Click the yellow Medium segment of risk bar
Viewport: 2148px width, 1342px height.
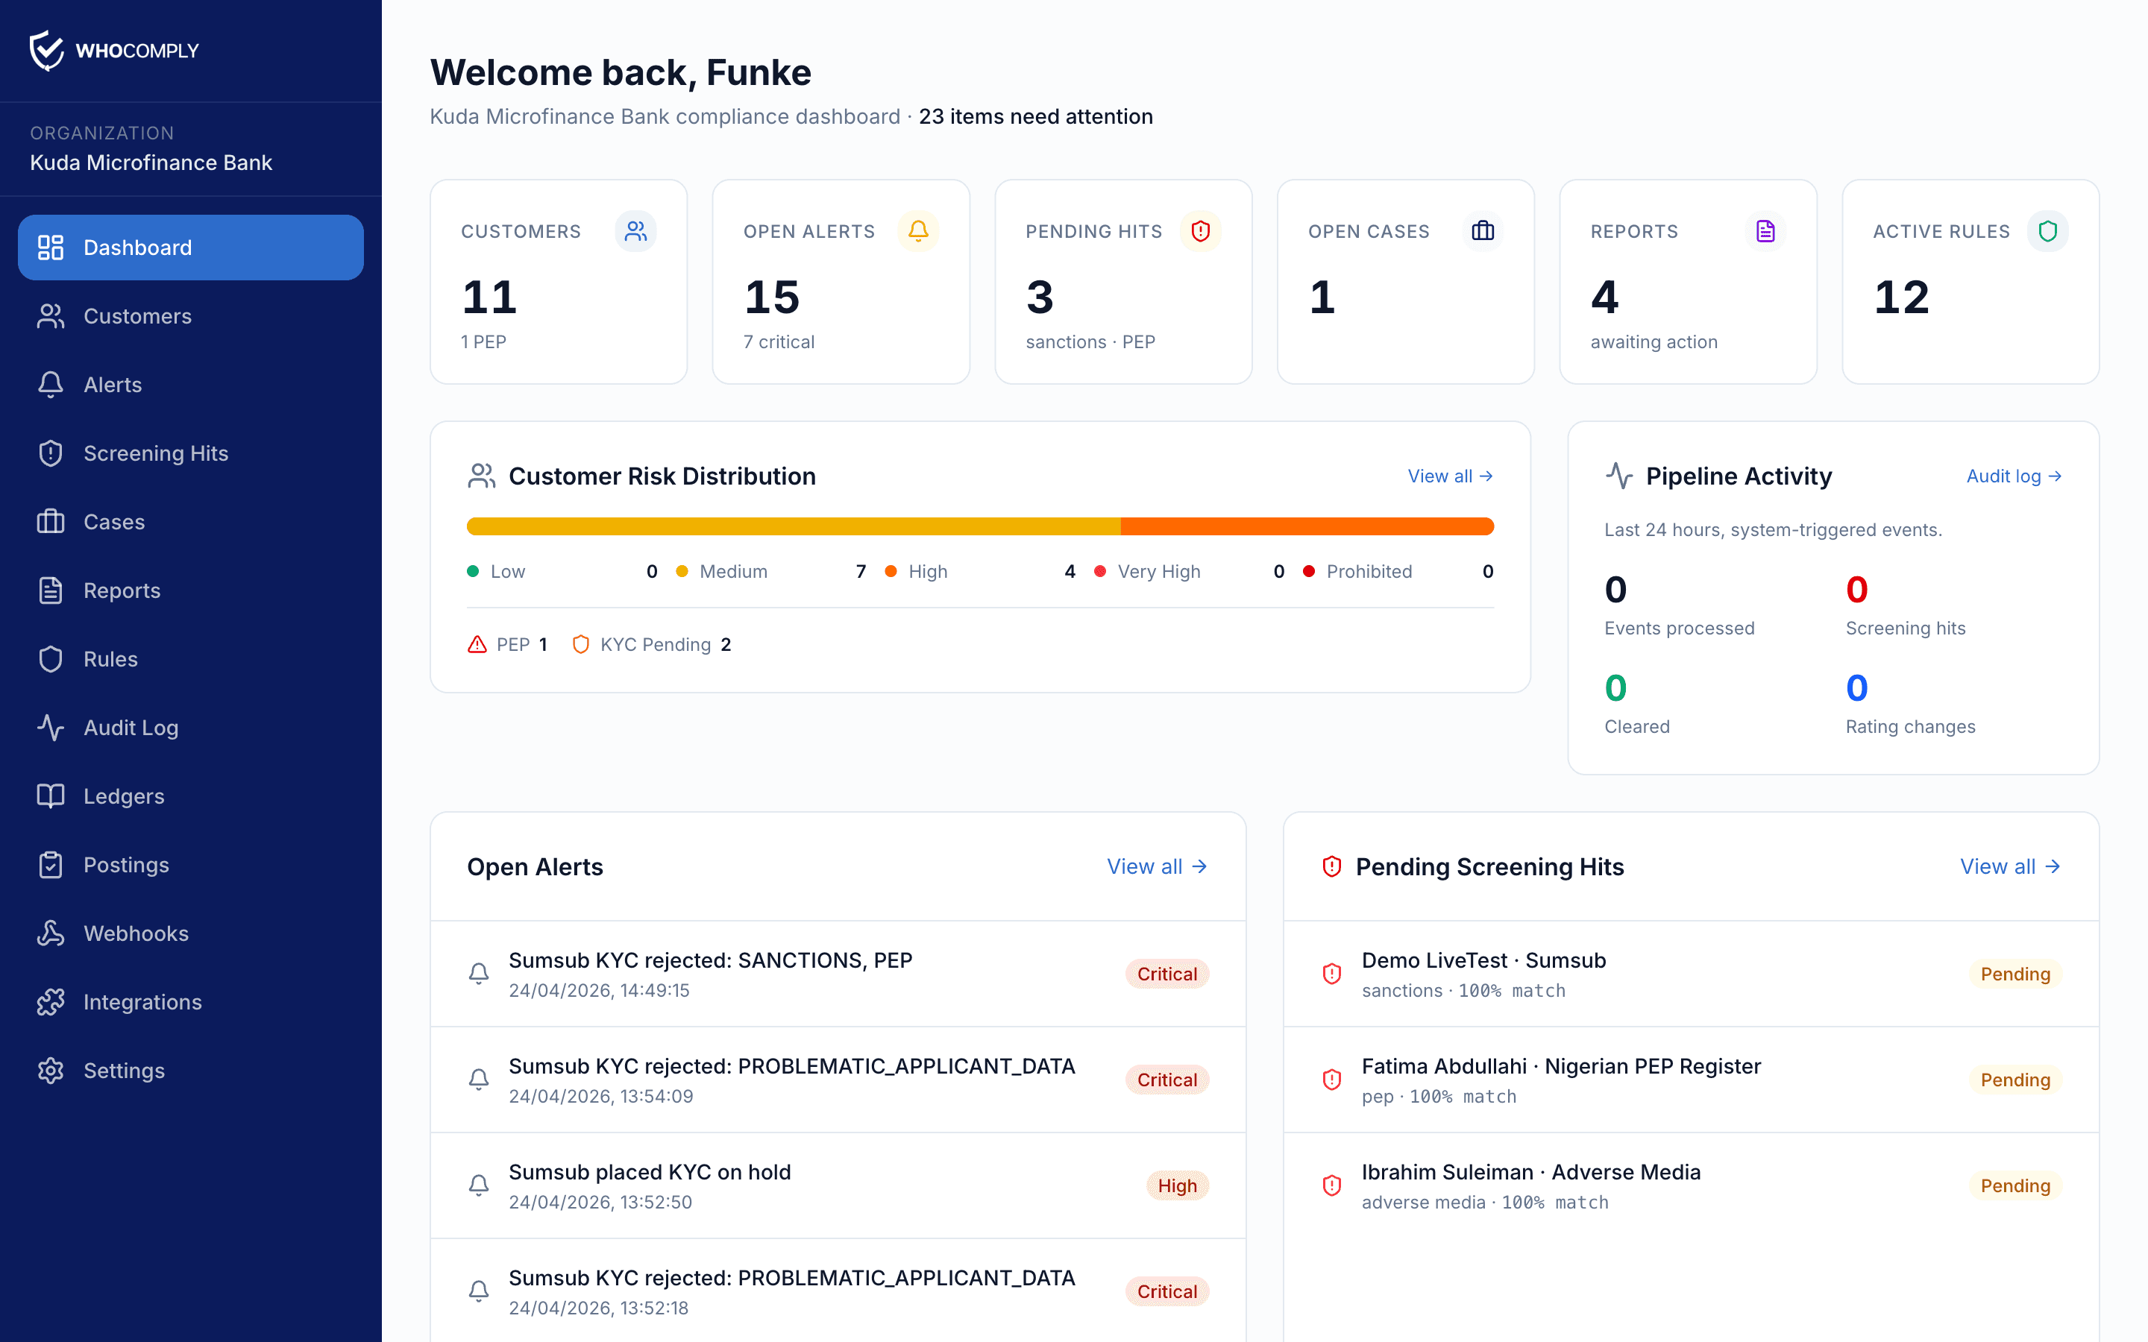pyautogui.click(x=794, y=526)
